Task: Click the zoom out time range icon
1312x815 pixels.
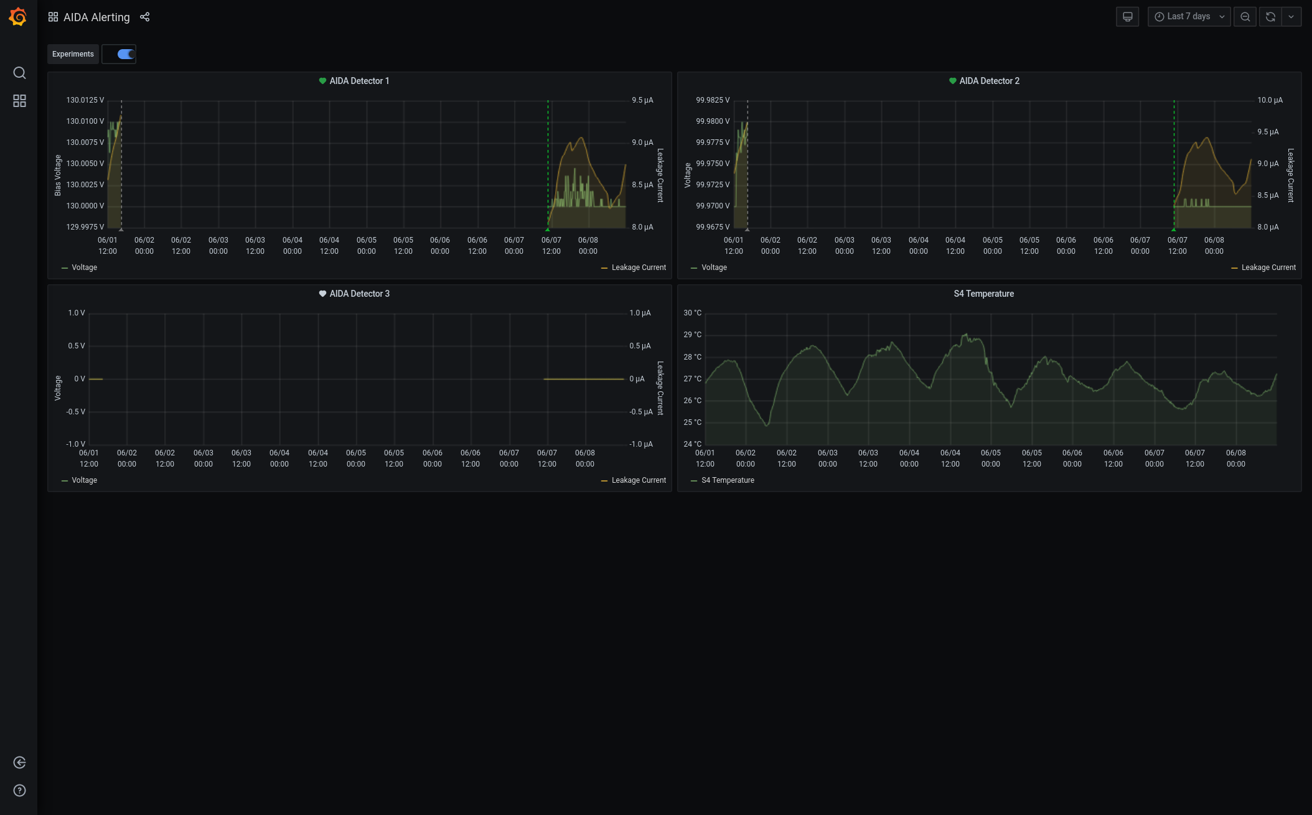Action: pyautogui.click(x=1245, y=17)
